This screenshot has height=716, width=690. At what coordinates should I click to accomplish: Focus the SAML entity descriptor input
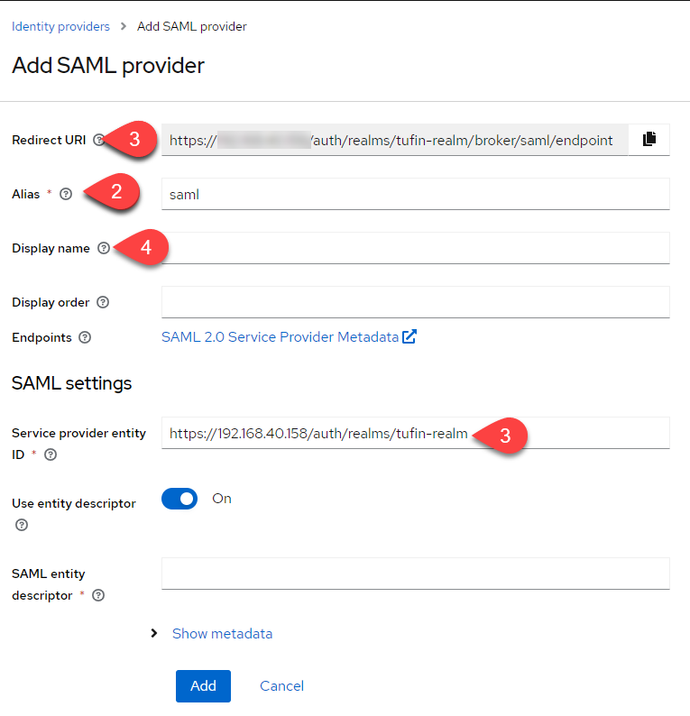(x=415, y=574)
